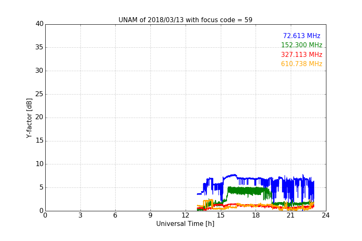
Task: Click the y-axis tick label '40'
Action: [39, 24]
